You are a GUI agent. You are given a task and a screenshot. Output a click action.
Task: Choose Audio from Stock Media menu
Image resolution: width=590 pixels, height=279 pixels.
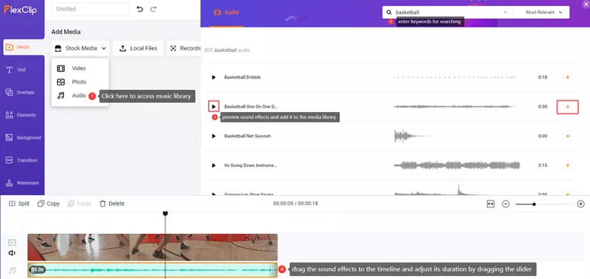coord(72,95)
